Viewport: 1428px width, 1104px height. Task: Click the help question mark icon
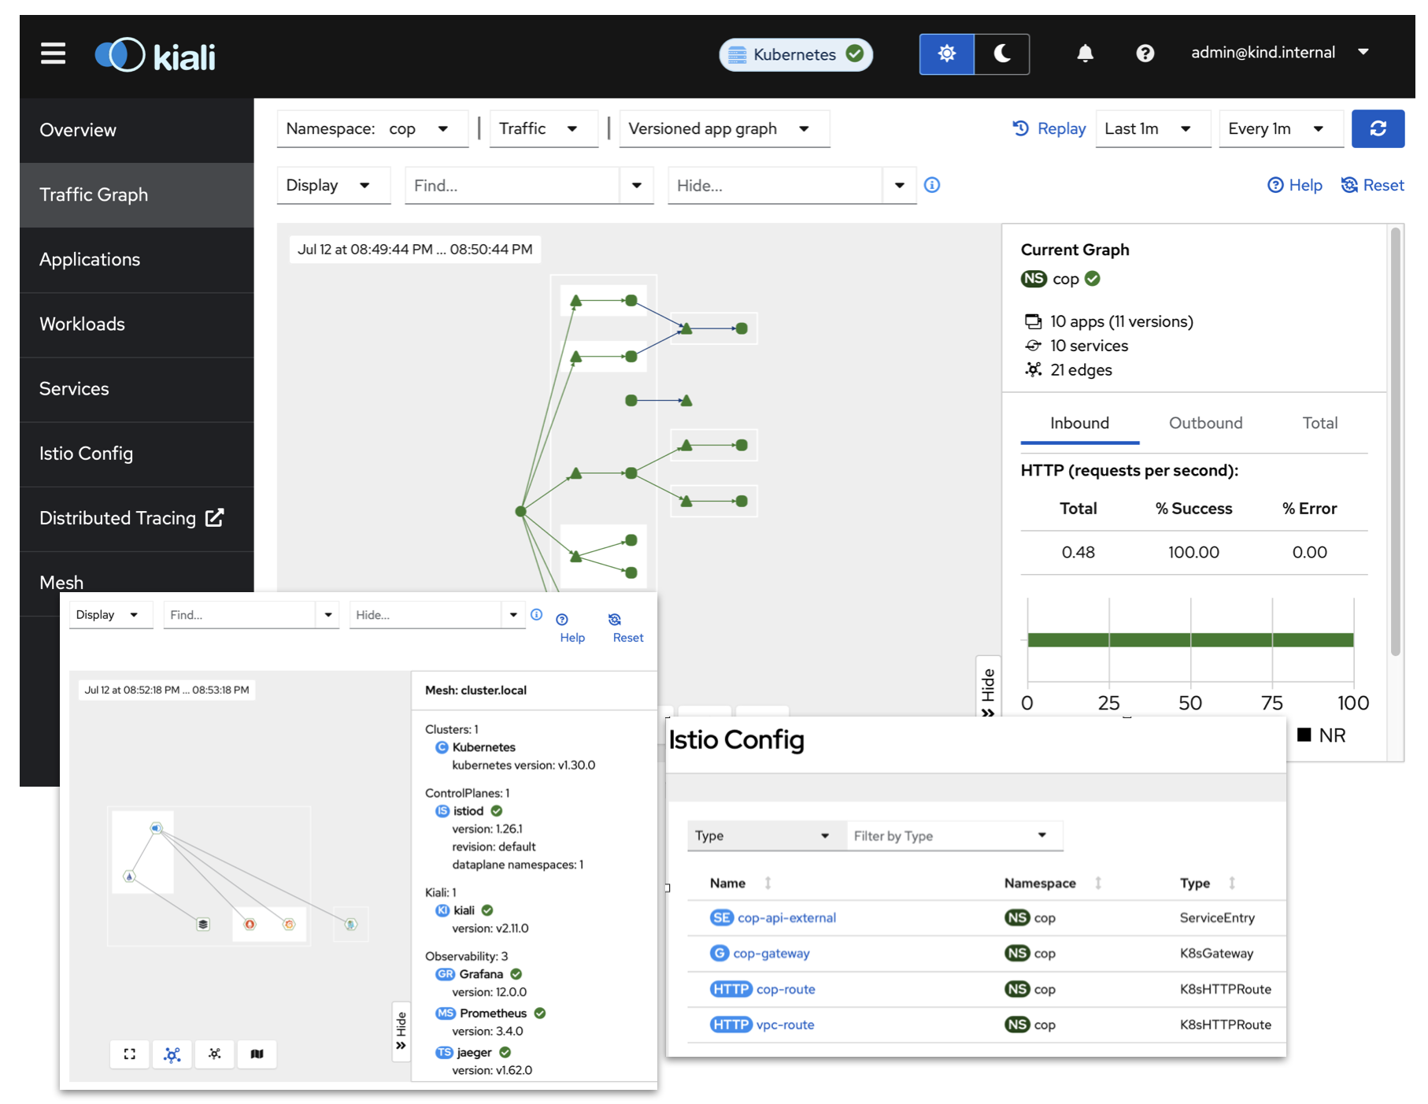point(1145,54)
